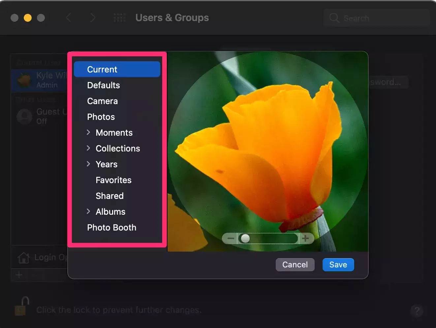Viewport: 436px width, 328px height.
Task: Expand the Years disclosure chevron
Action: (88, 164)
